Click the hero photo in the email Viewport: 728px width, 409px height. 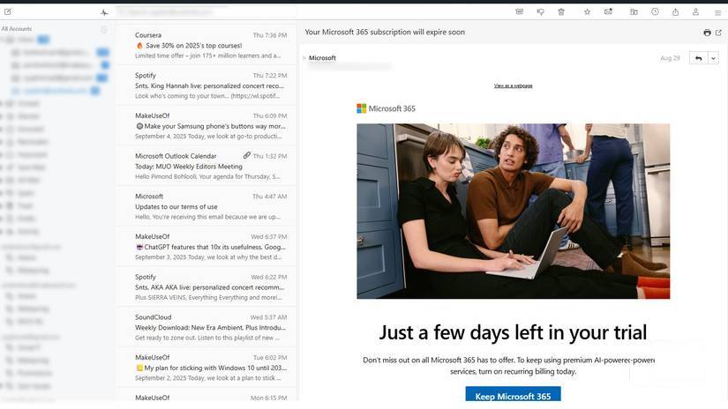(x=513, y=211)
